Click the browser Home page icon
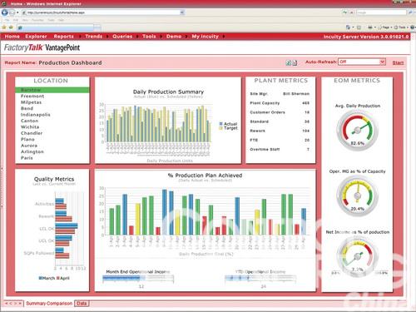 348,27
